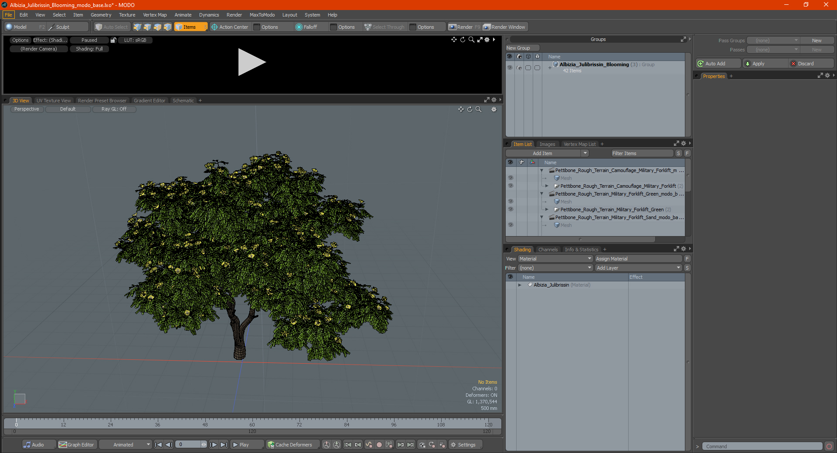Open the Dynamics menu
This screenshot has width=837, height=453.
click(x=209, y=15)
